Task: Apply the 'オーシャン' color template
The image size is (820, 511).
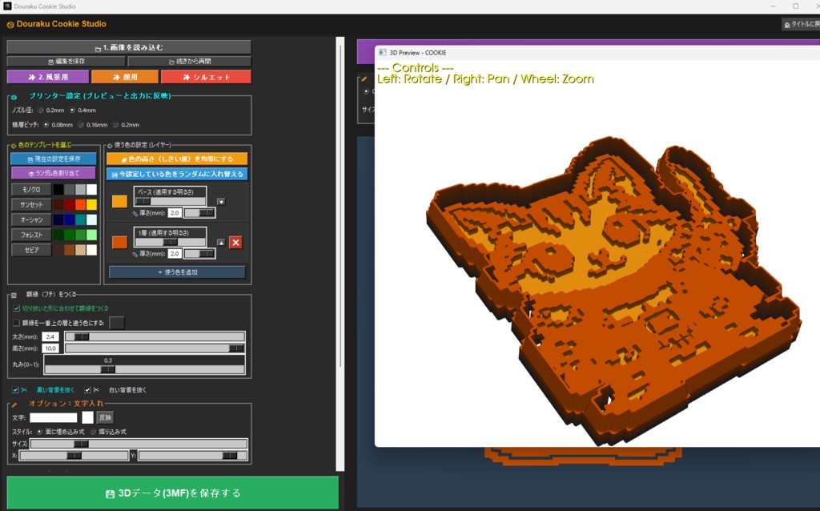Action: (31, 219)
